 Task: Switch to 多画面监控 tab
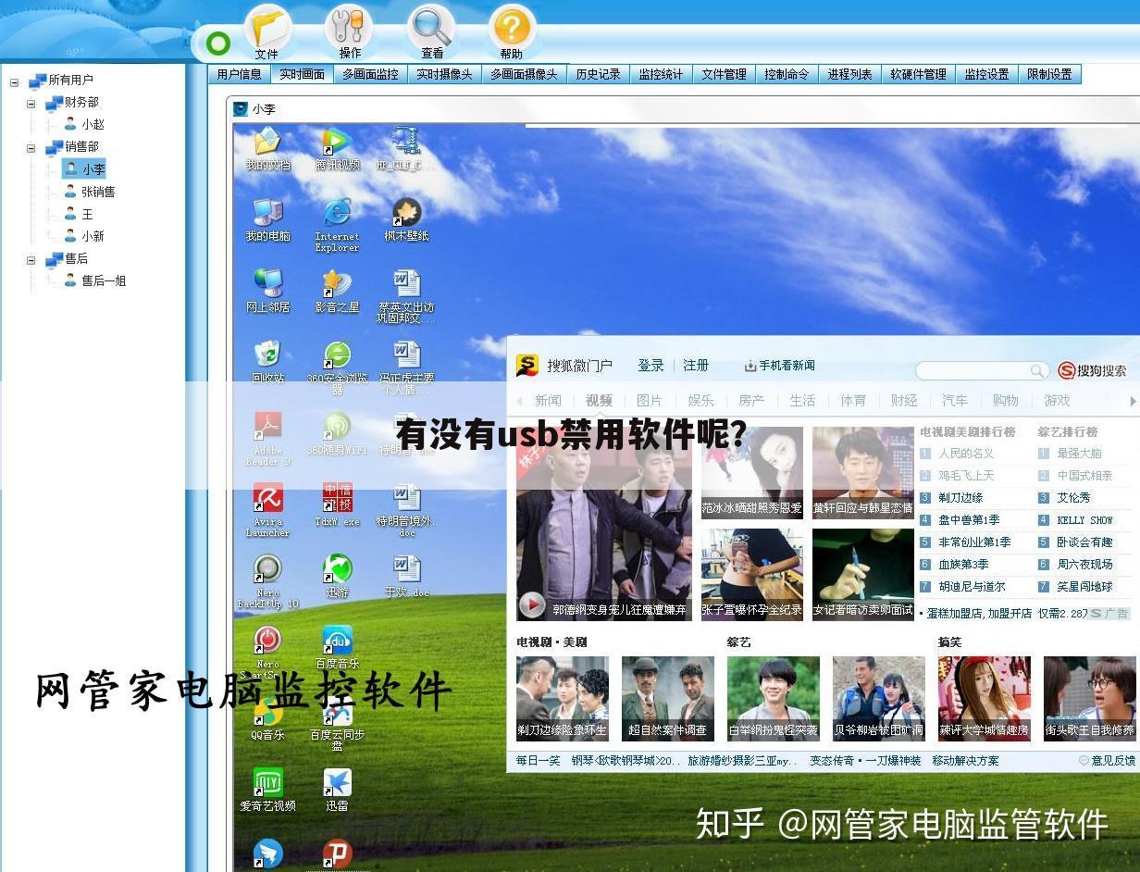[x=370, y=74]
